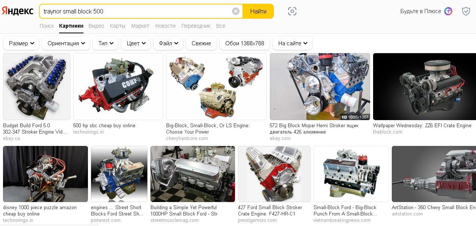
Task: Click the disney 1000 piece puzzle amazon title
Action: click(x=40, y=211)
